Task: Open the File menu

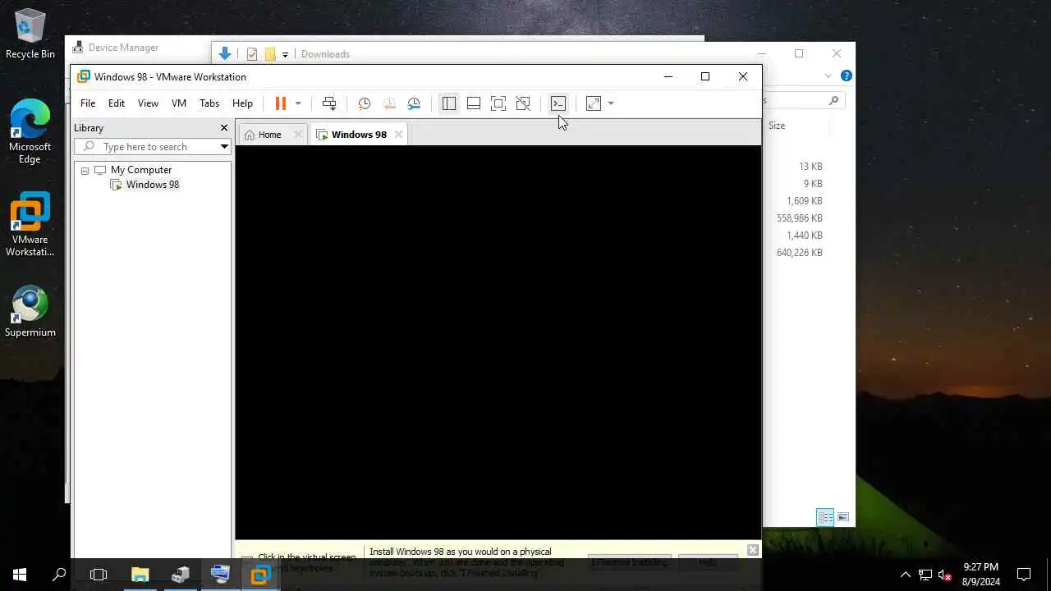Action: click(88, 103)
